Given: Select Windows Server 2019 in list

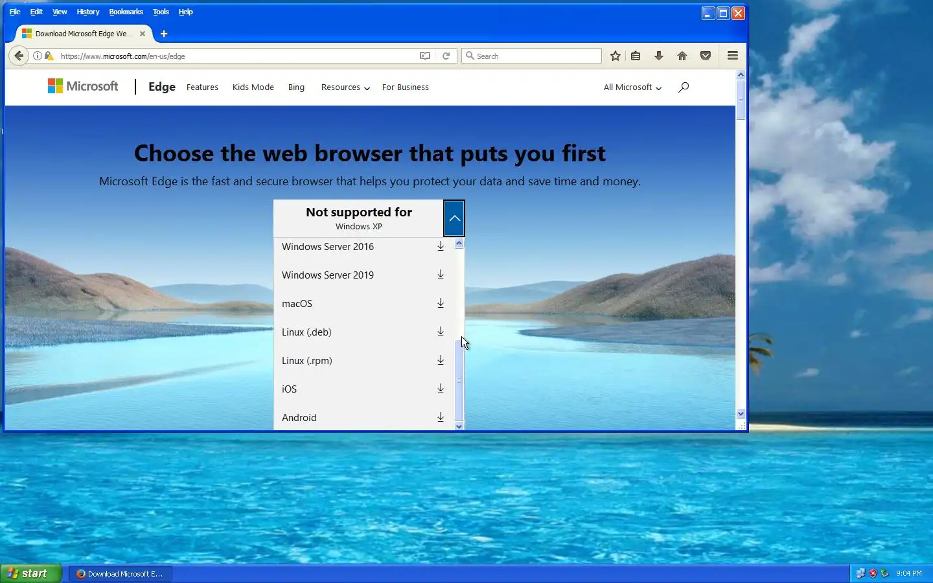Looking at the screenshot, I should pos(328,275).
